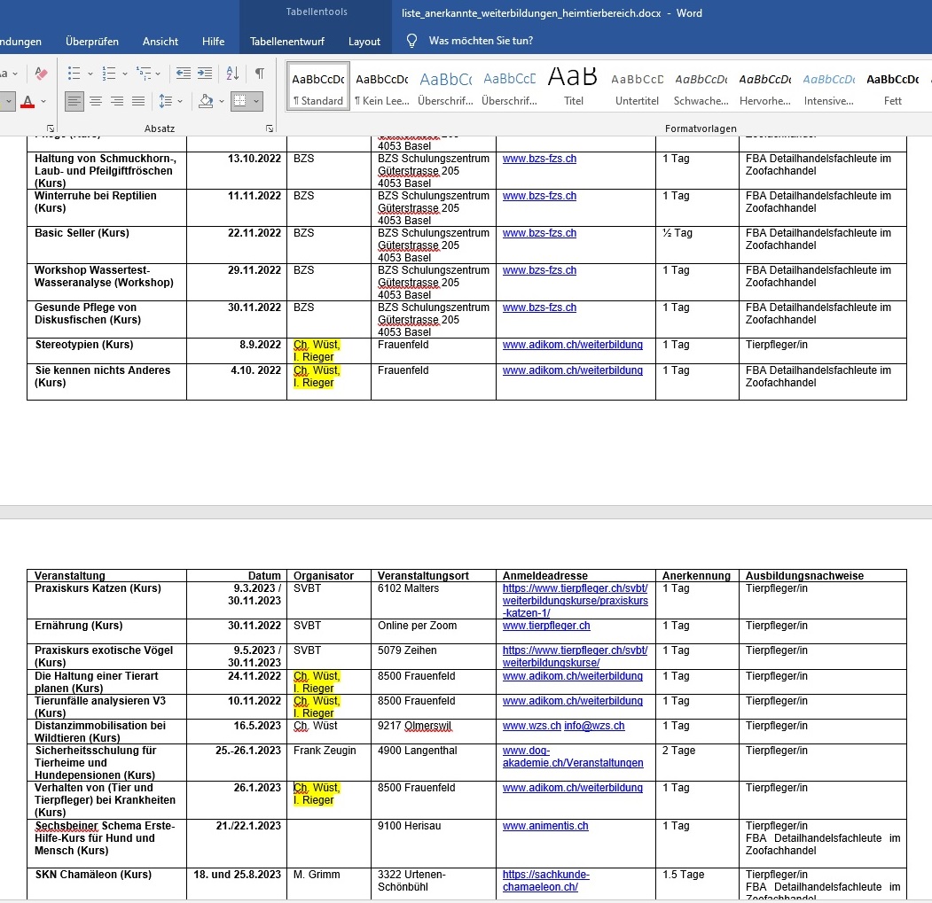Click the info@wzs.ch email link
Screen dimensions: 932x903
coord(594,726)
